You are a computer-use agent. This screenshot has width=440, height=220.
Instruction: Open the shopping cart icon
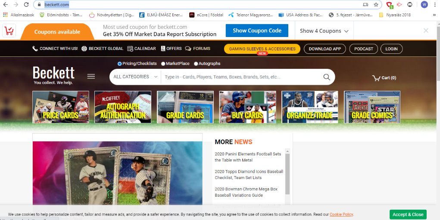coord(376,78)
